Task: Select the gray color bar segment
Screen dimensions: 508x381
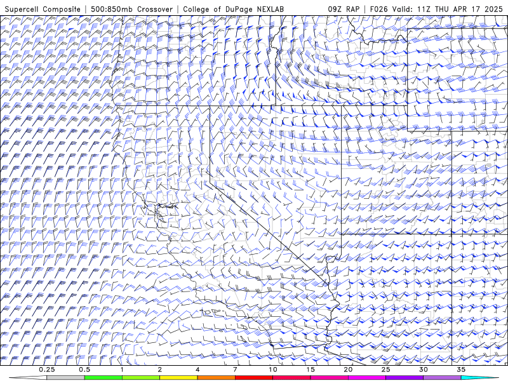Action: (x=66, y=378)
